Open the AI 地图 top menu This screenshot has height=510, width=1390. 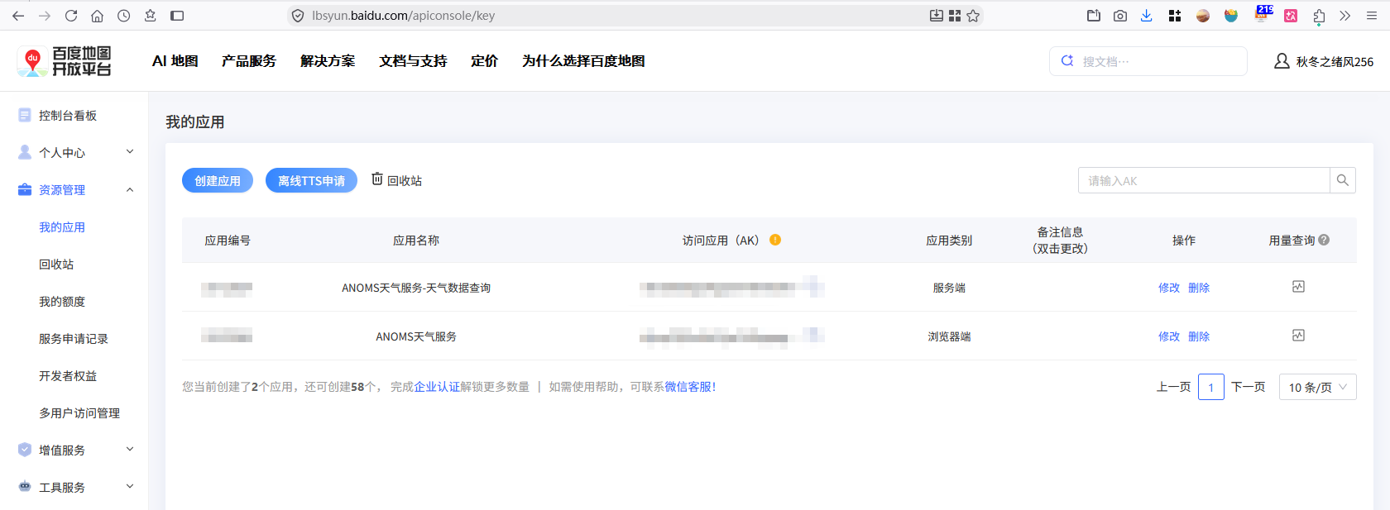(175, 61)
